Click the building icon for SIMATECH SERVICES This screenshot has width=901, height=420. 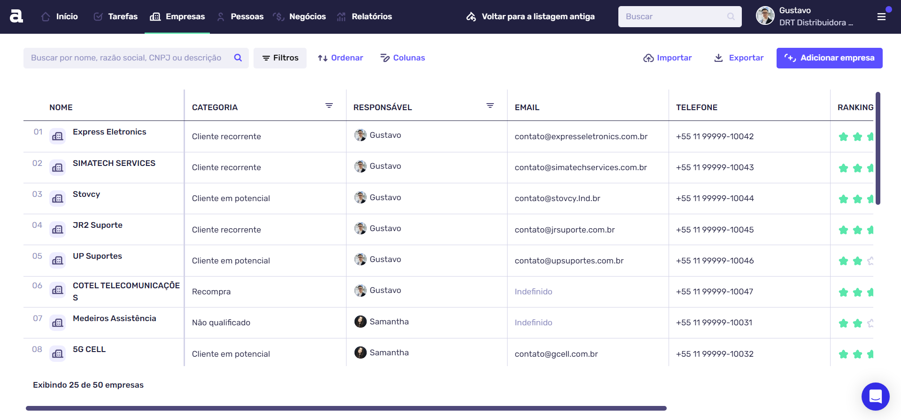[x=57, y=167]
